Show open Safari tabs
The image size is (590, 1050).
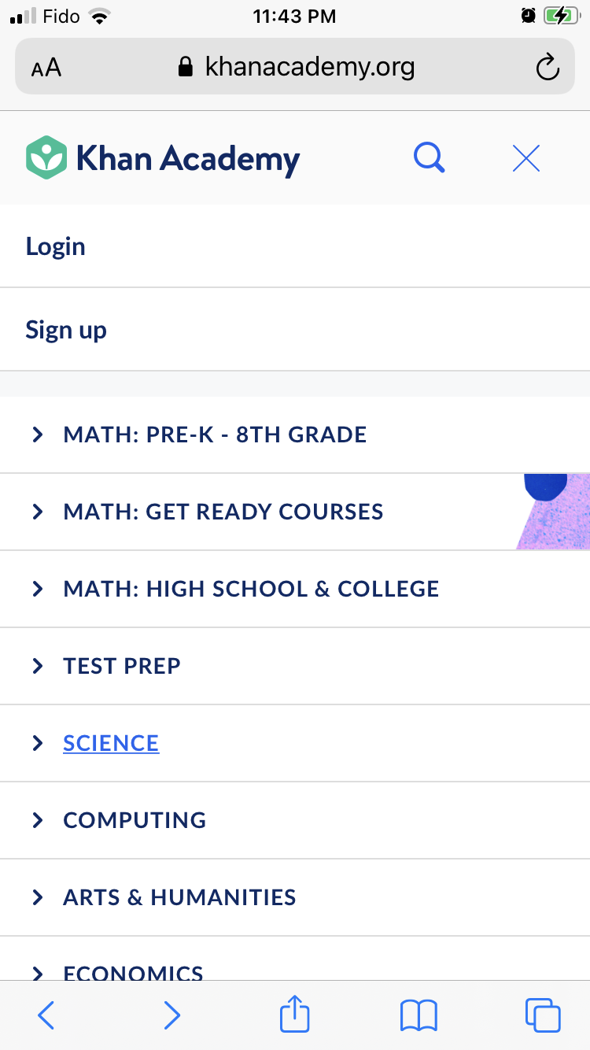pos(543,1015)
